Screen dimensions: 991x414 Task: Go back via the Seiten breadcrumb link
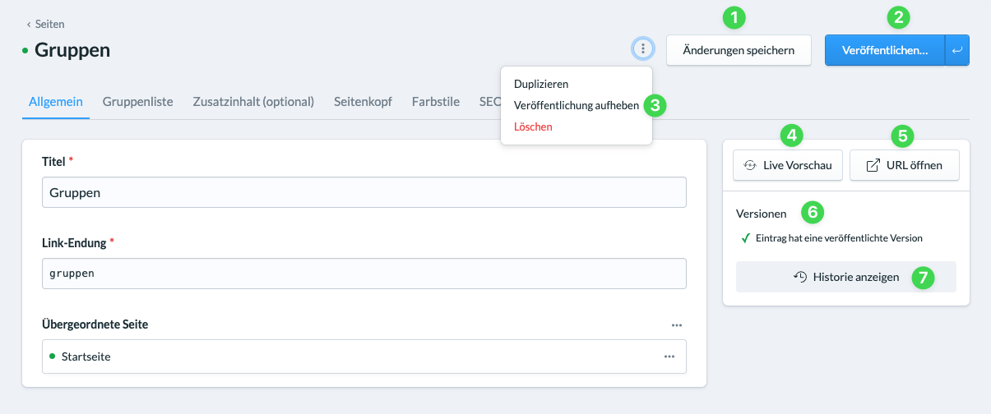(x=46, y=24)
